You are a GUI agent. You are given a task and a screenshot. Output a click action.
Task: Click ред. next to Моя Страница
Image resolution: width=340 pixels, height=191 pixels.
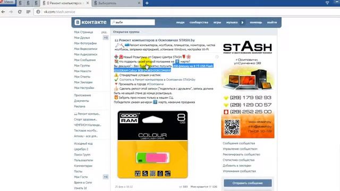coord(104,32)
